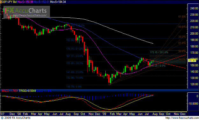Viewport: 199px width, 120px height.
Task: Click the 170.00 price axis label
Action: (x=194, y=52)
